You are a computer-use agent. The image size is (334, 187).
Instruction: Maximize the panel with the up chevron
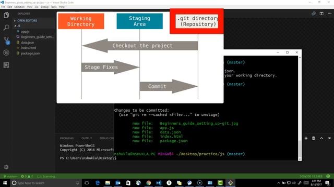(321, 138)
